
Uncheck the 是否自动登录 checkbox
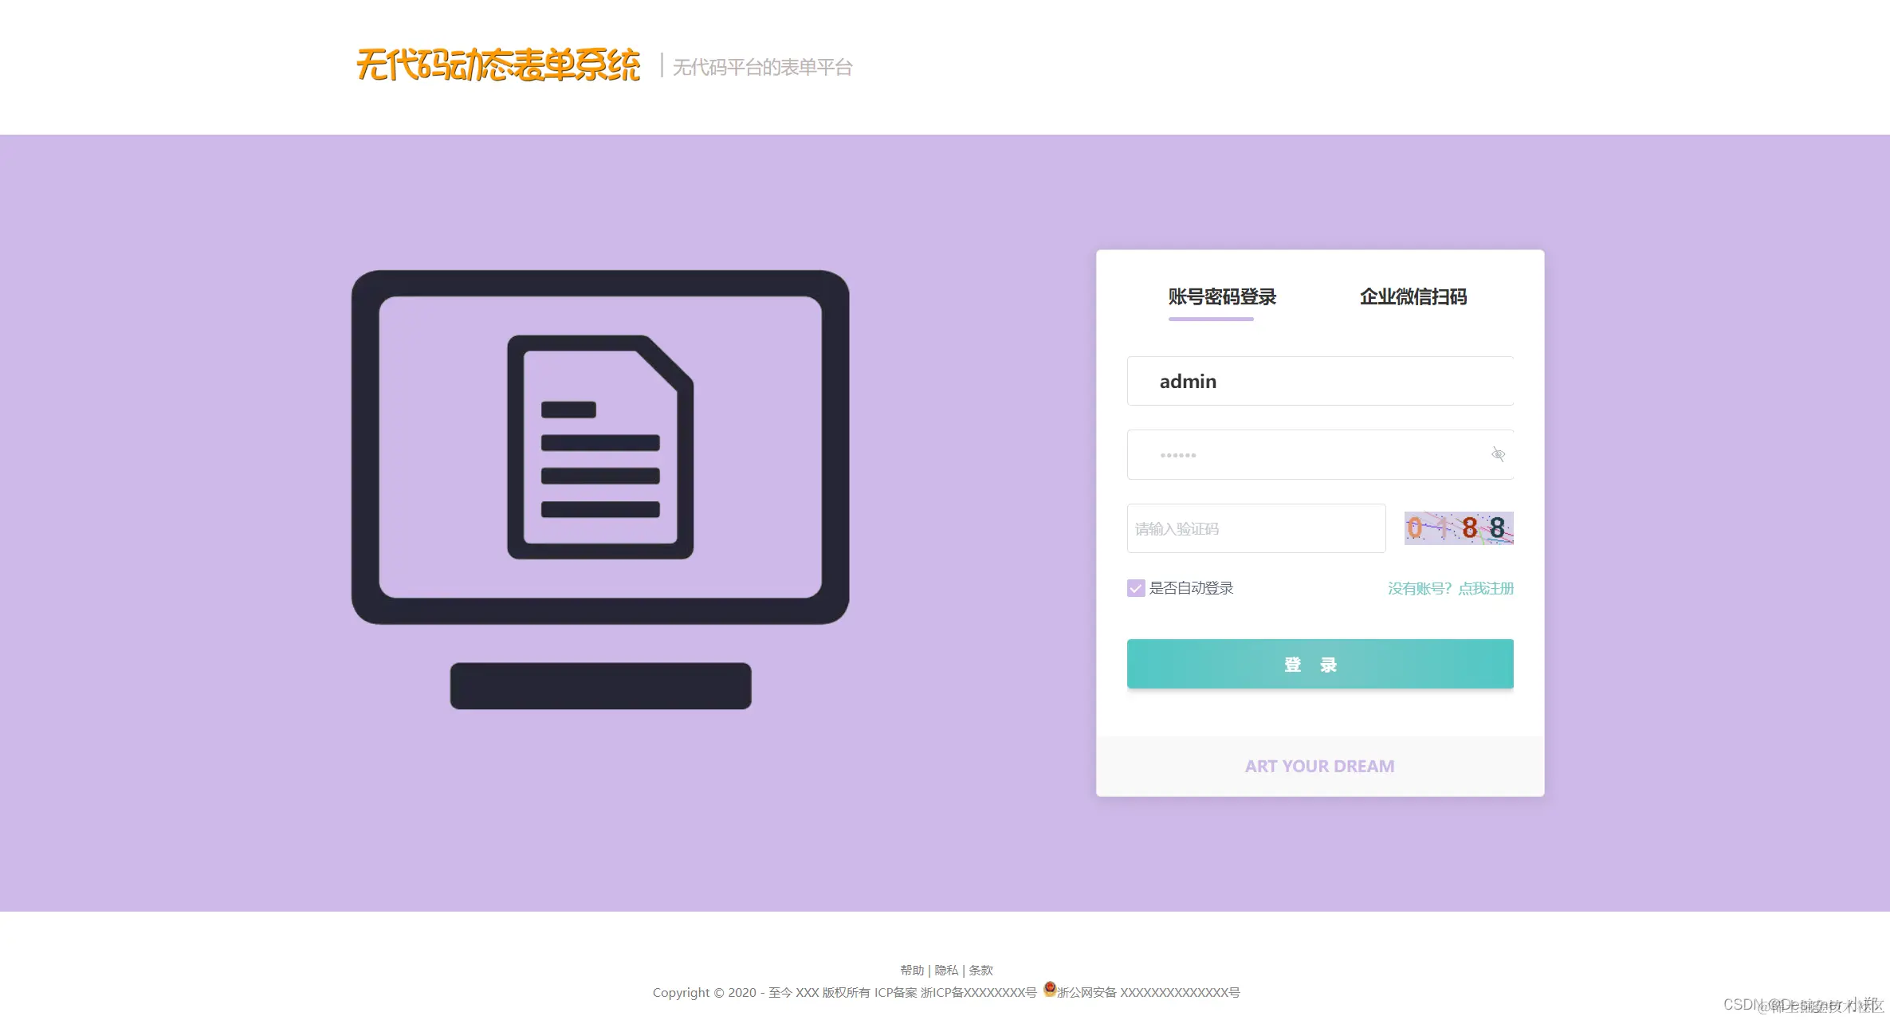click(x=1135, y=587)
